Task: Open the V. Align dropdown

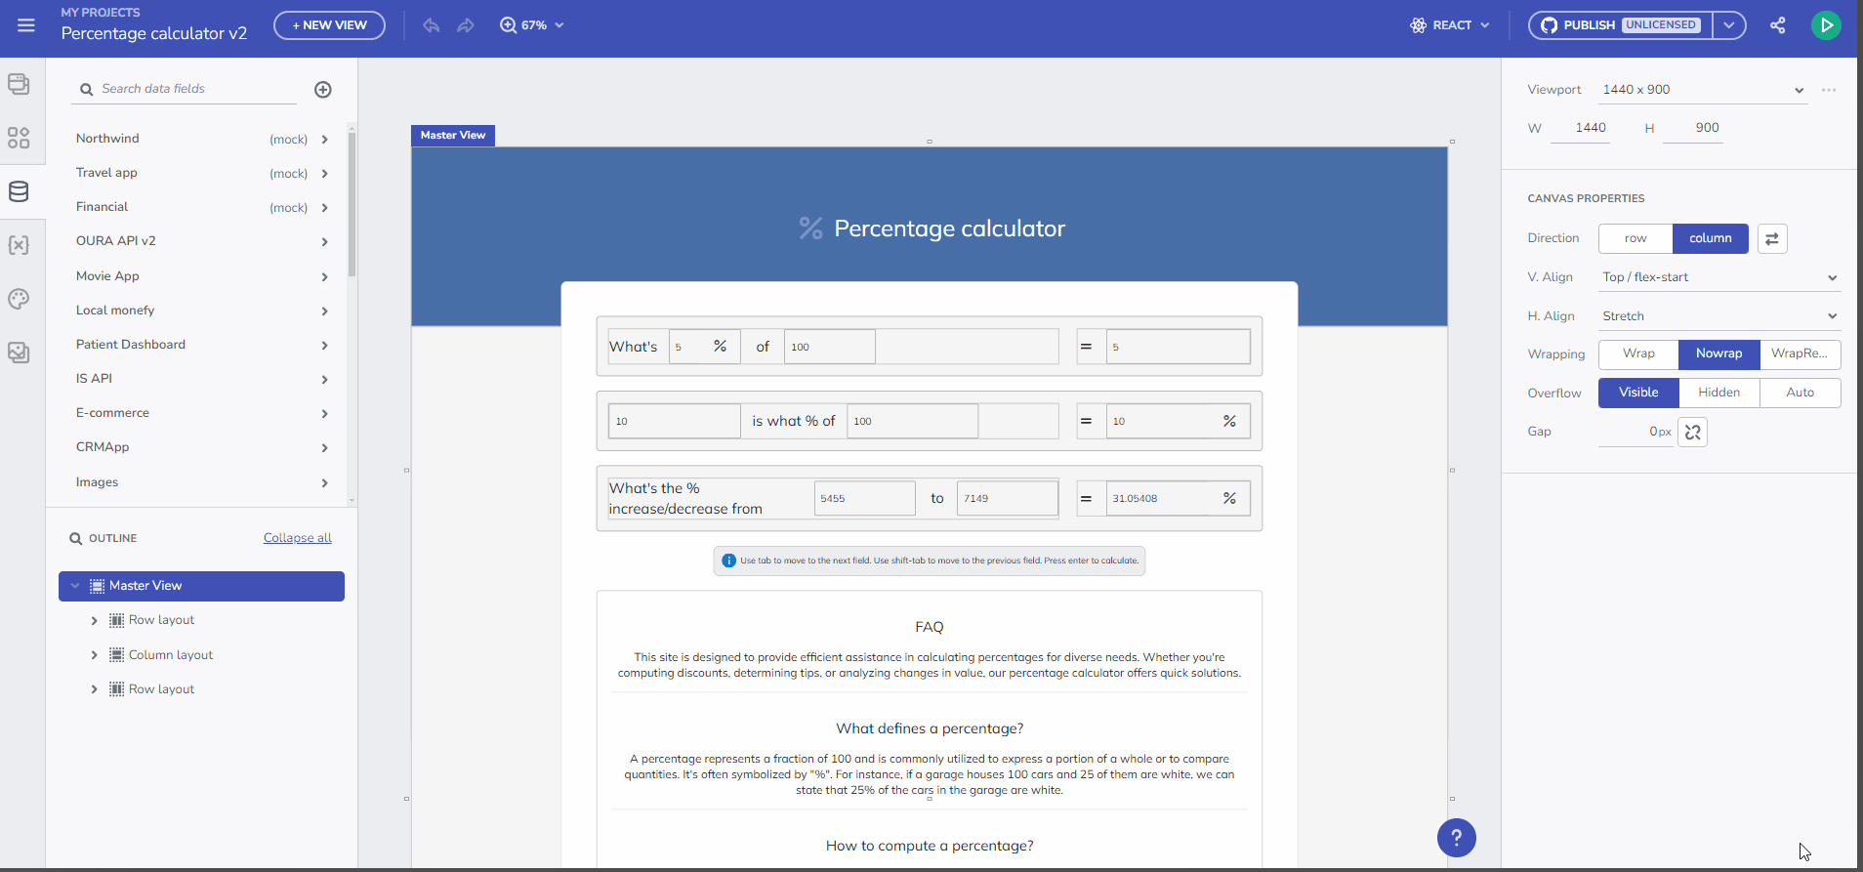Action: pos(1718,277)
